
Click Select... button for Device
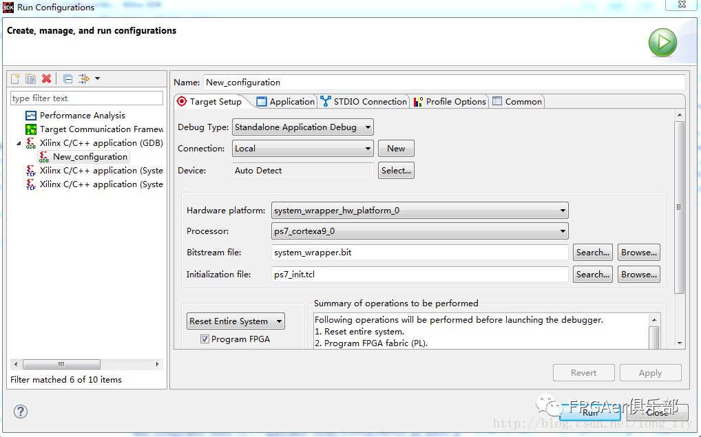coord(396,171)
